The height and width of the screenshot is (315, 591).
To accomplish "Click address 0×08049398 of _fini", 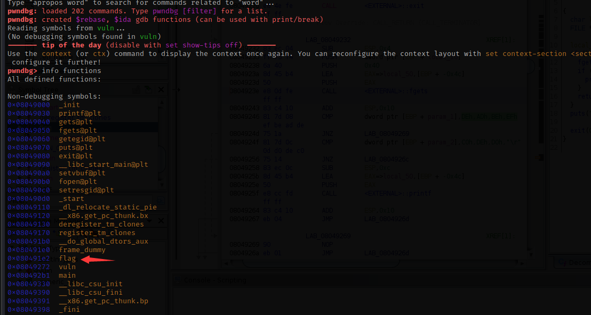I will click(x=29, y=309).
